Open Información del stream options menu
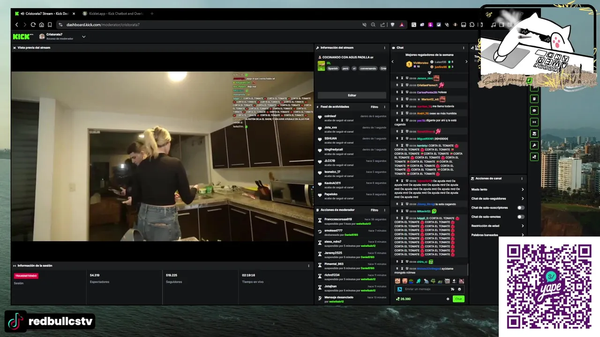Image resolution: width=600 pixels, height=337 pixels. [x=385, y=48]
